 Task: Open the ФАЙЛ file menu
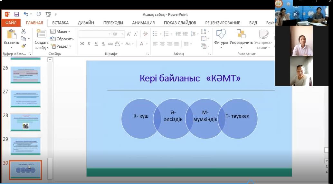pyautogui.click(x=11, y=23)
